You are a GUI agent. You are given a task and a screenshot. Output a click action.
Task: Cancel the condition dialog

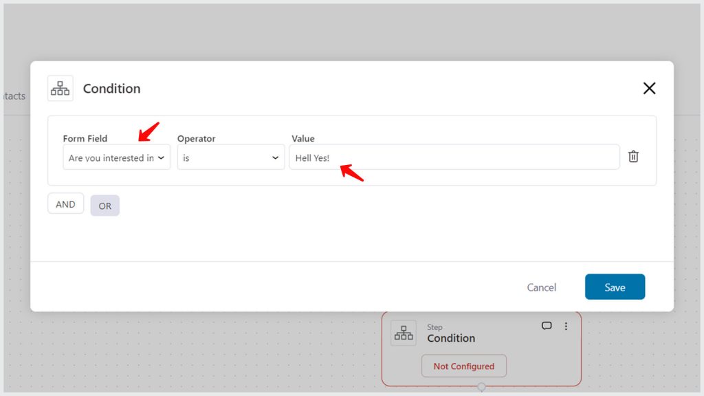[x=542, y=287]
